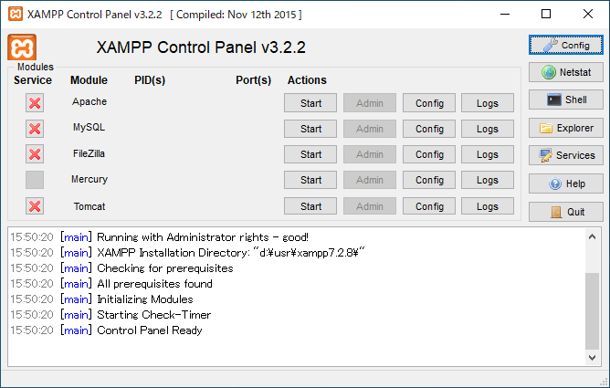Viewport: 610px width, 388px height.
Task: Toggle the Tomcat service checkbox
Action: [35, 206]
